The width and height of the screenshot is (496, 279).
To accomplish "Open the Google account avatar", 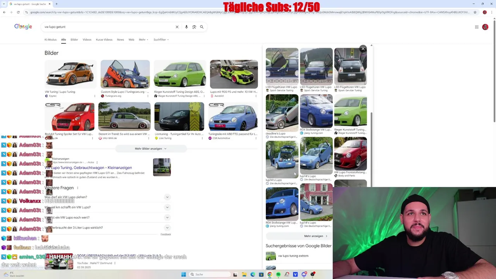I will [485, 27].
